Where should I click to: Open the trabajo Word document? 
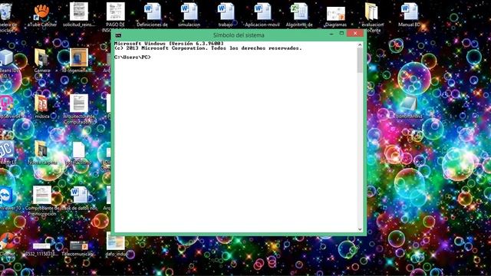pos(226,11)
